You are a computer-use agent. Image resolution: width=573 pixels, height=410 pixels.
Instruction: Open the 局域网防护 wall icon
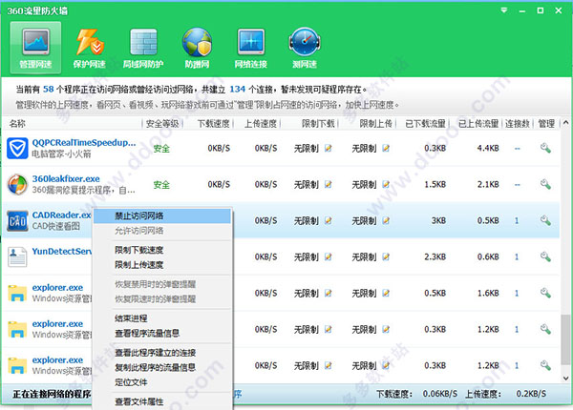coord(143,42)
